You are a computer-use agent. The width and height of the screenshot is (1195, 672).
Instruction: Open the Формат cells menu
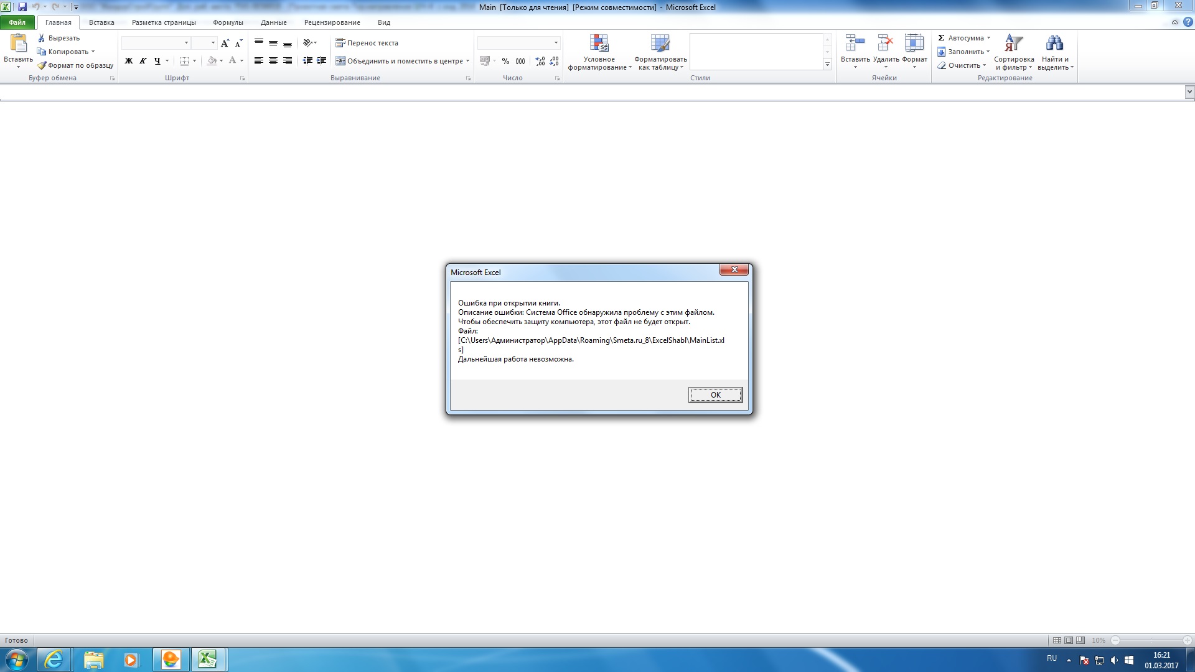pyautogui.click(x=914, y=52)
